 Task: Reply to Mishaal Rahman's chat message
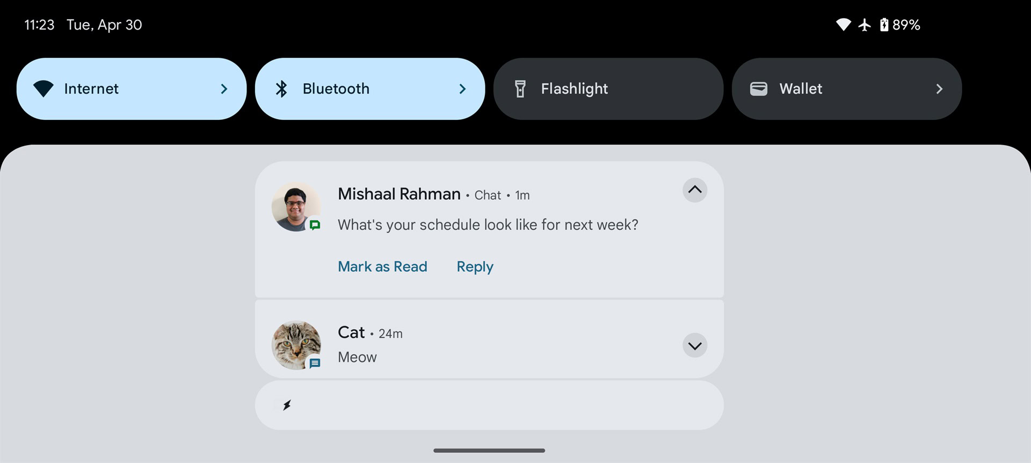475,266
